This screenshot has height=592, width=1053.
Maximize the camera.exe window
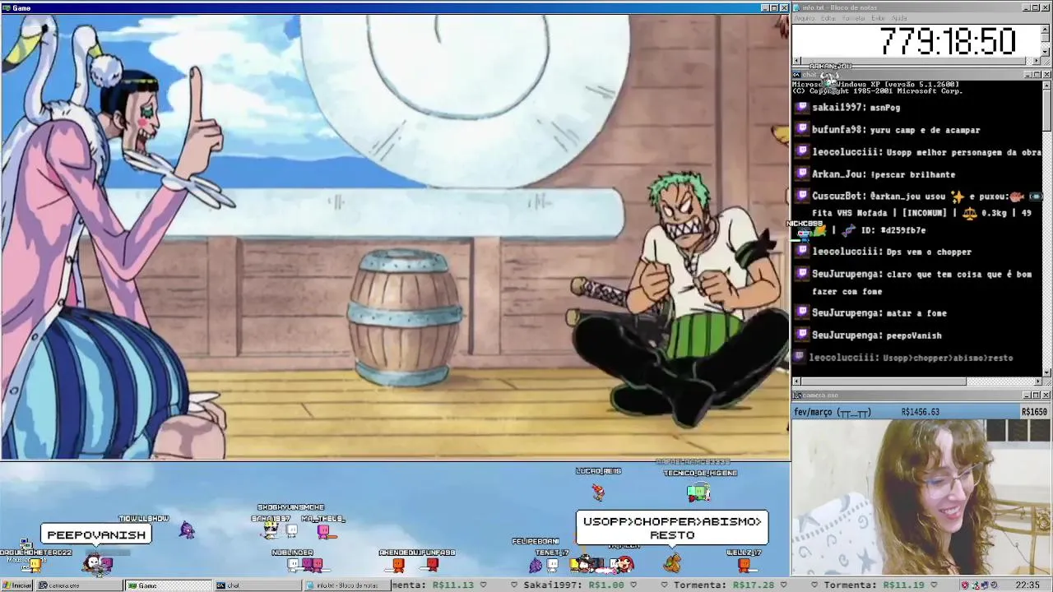pos(1037,395)
